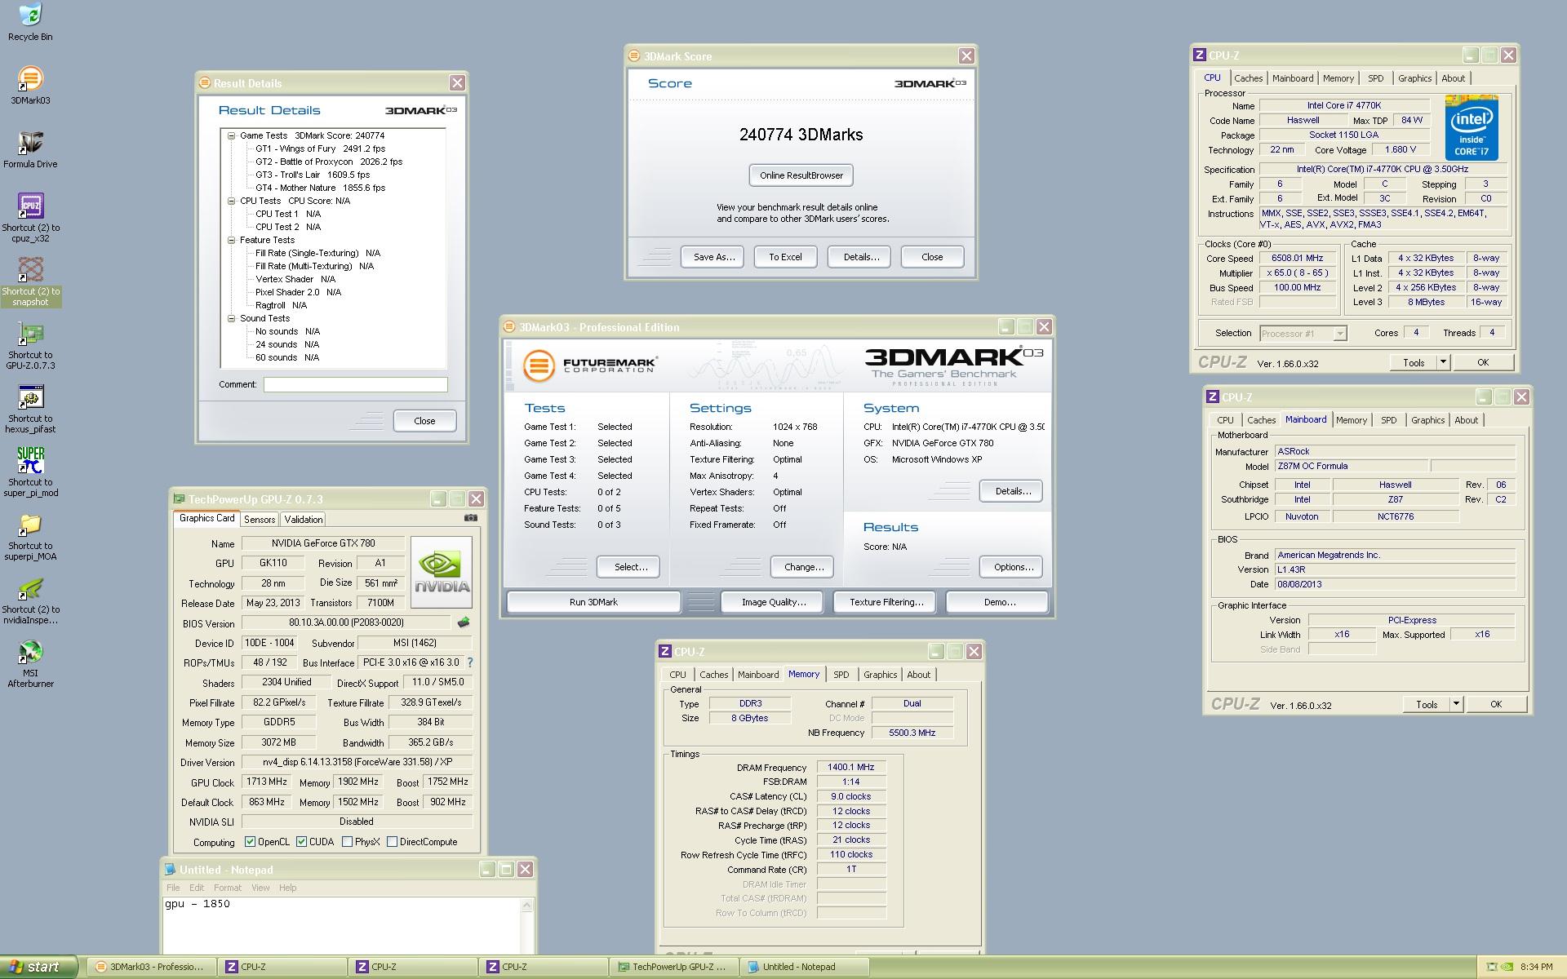This screenshot has height=979, width=1567.
Task: Collapse the Game Tests tree node
Action: tap(231, 135)
